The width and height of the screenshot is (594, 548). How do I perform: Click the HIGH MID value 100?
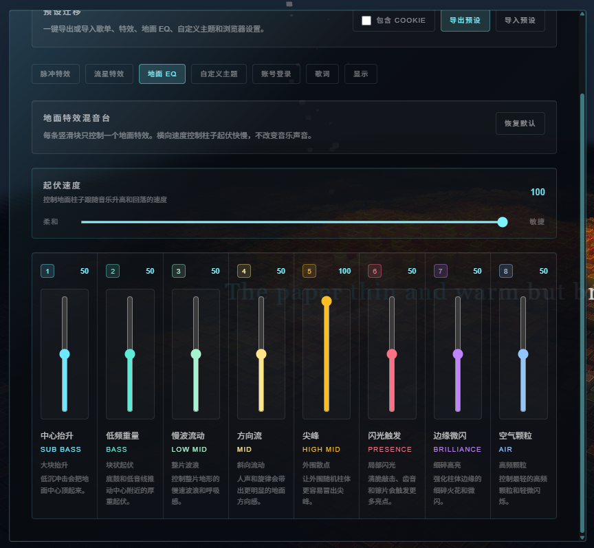point(344,271)
